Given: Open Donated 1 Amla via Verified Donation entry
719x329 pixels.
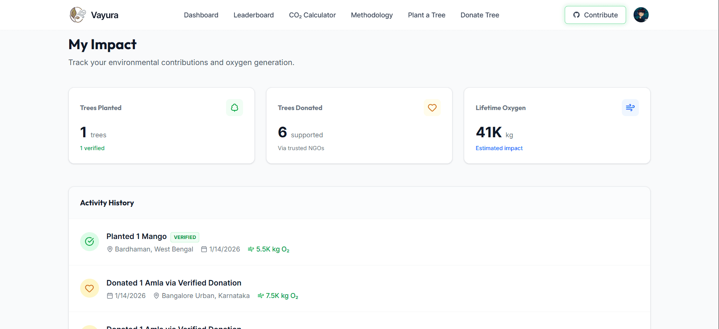Looking at the screenshot, I should pyautogui.click(x=174, y=283).
